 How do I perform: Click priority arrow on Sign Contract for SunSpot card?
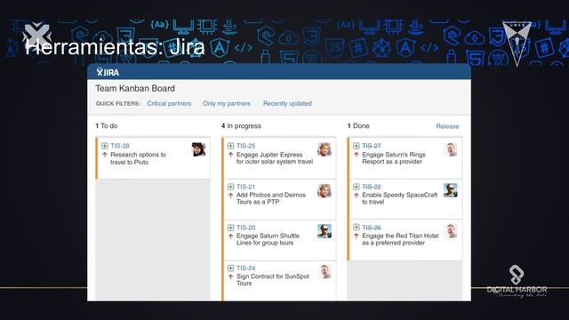tap(230, 276)
